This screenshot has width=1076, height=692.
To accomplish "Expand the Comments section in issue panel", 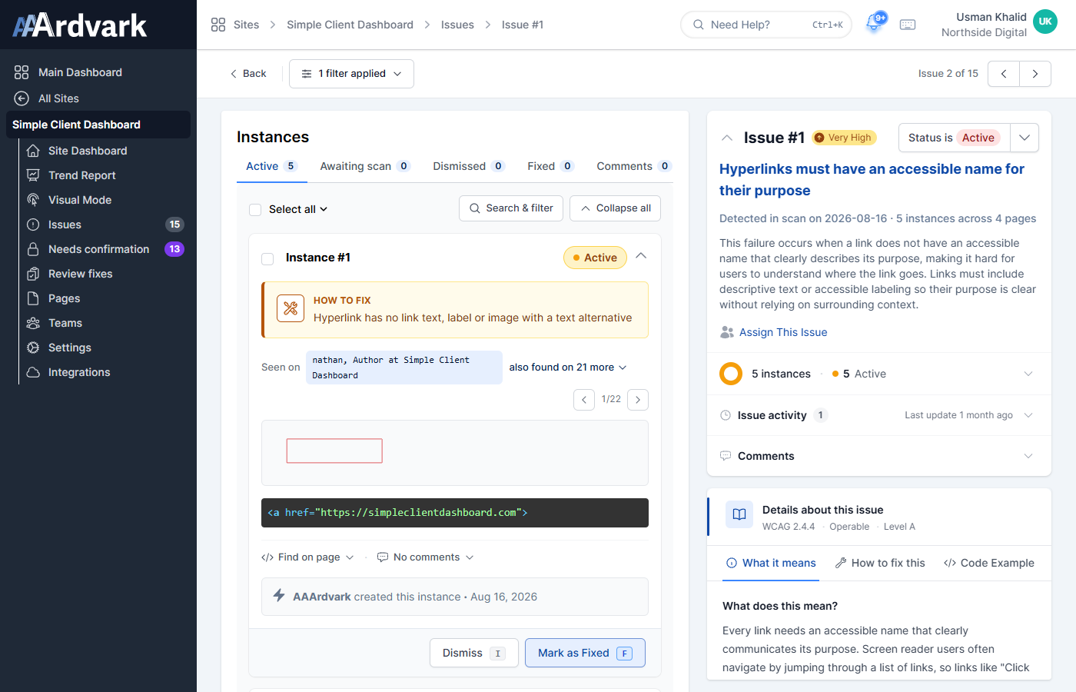I will (x=879, y=456).
